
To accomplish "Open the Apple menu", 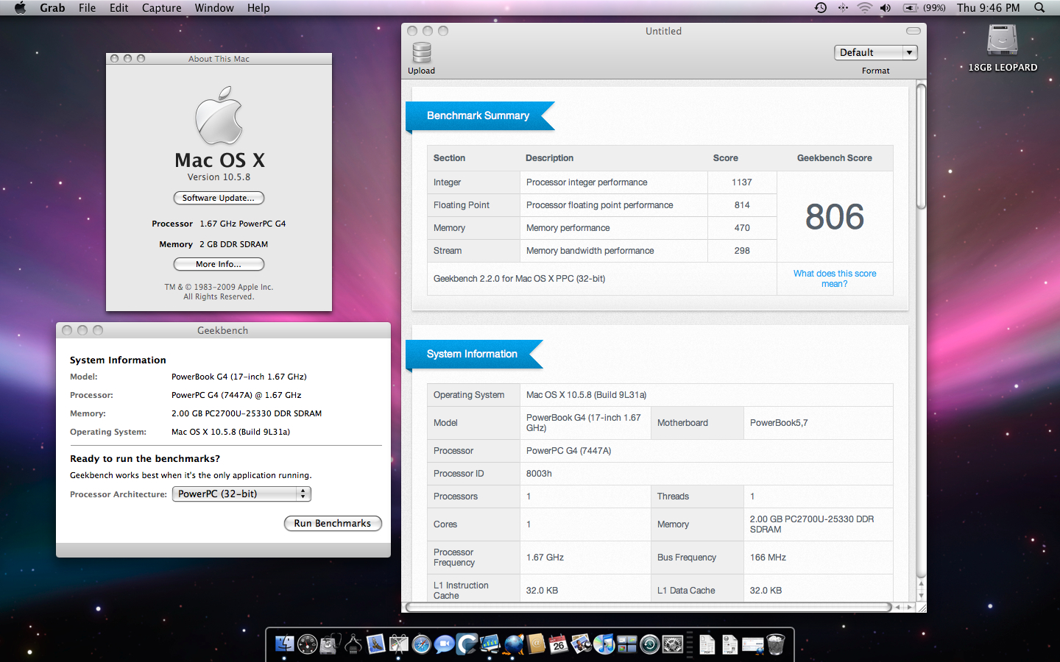I will 20,7.
